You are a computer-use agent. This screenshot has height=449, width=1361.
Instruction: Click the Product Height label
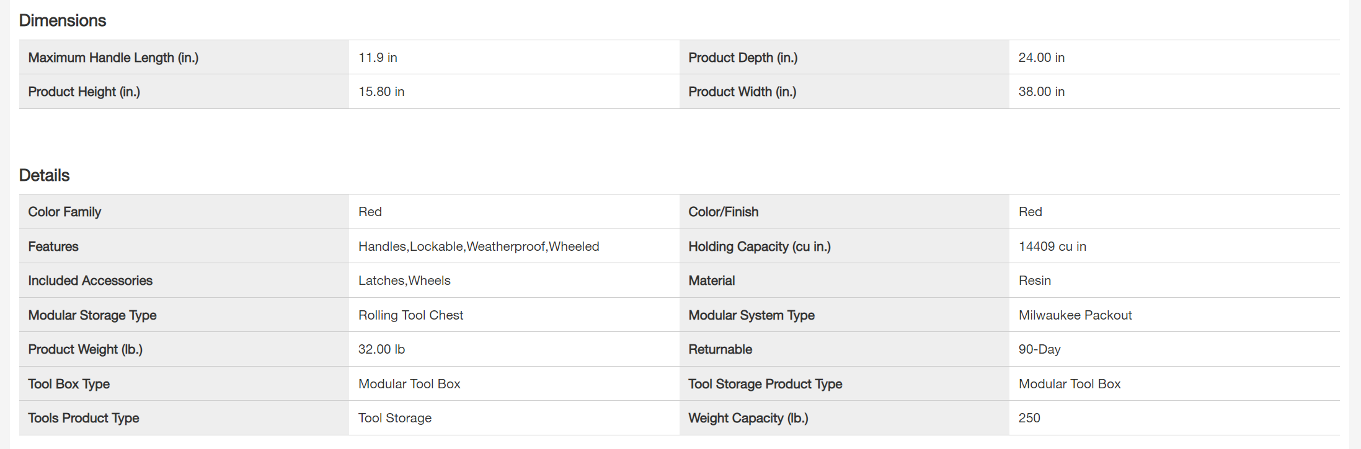click(84, 92)
